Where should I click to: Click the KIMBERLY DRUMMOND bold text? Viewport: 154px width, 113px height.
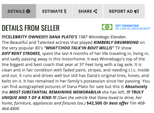pos(116,42)
